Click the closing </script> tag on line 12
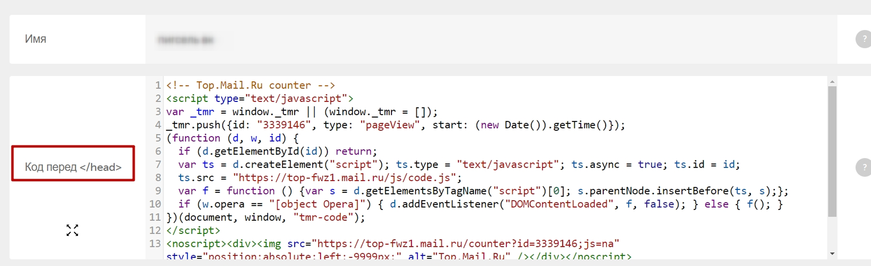 point(193,231)
